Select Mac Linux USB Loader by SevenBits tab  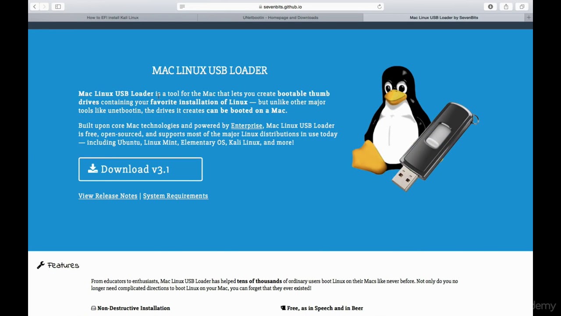(x=444, y=18)
